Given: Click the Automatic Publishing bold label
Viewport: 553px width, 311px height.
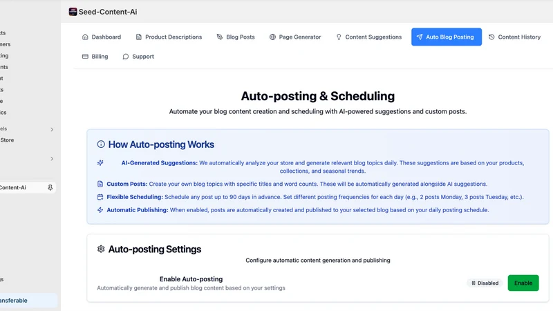Looking at the screenshot, I should pos(138,210).
